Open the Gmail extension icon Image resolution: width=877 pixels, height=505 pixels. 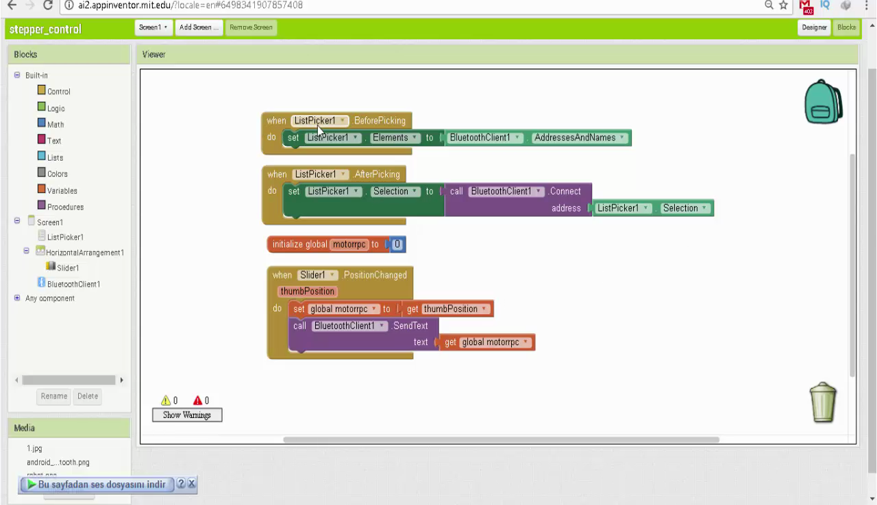pos(806,6)
